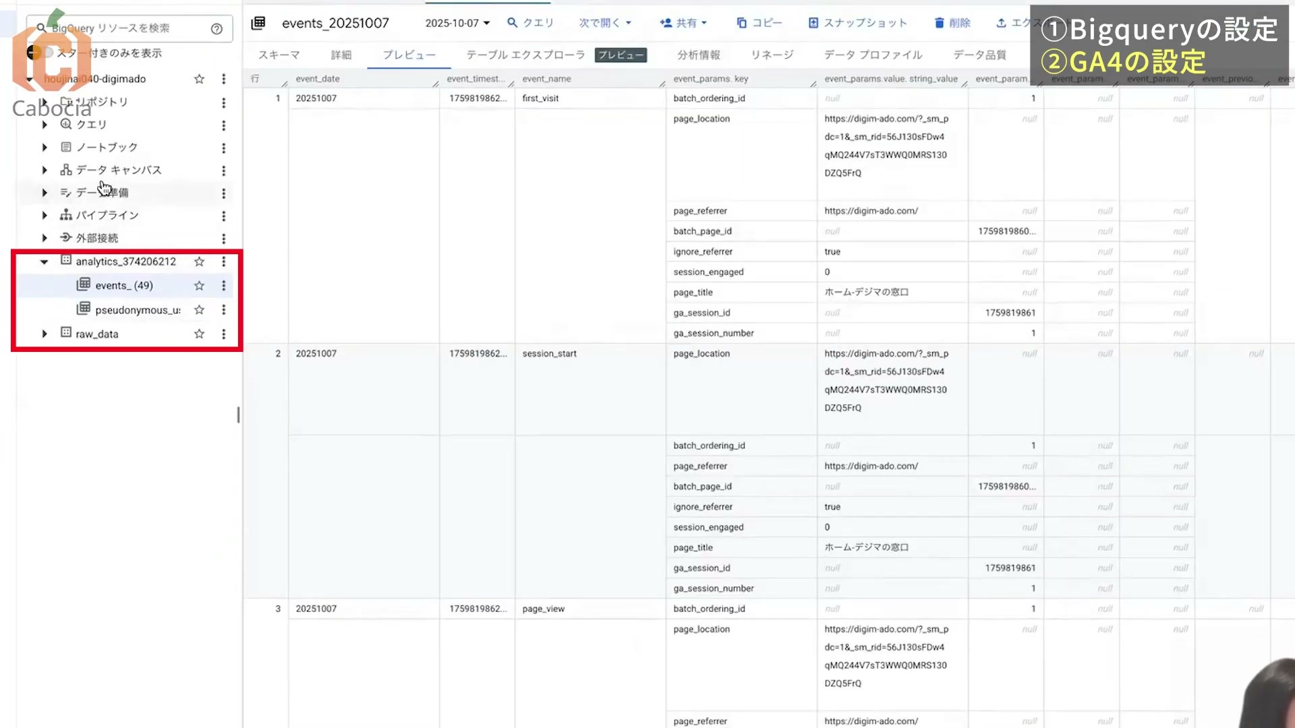This screenshot has height=728, width=1295.
Task: Open the データ品質 tab
Action: 980,55
